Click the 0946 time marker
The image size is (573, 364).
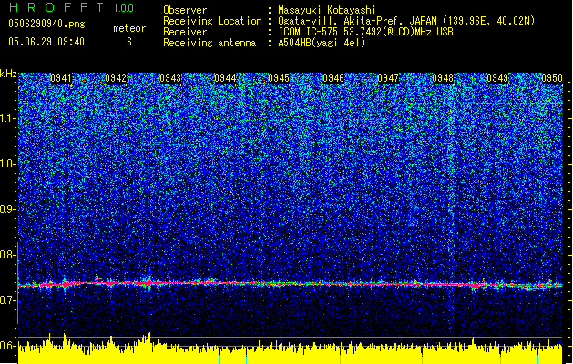tap(333, 78)
